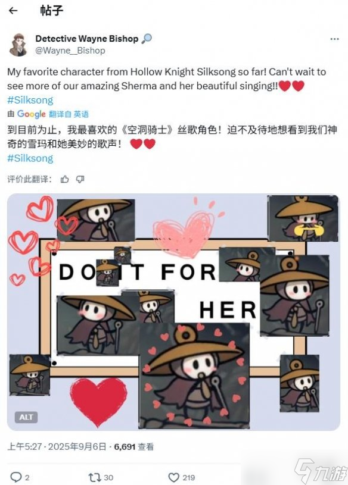The image size is (348, 485).
Task: Repost using the retweet icon
Action: pyautogui.click(x=94, y=477)
